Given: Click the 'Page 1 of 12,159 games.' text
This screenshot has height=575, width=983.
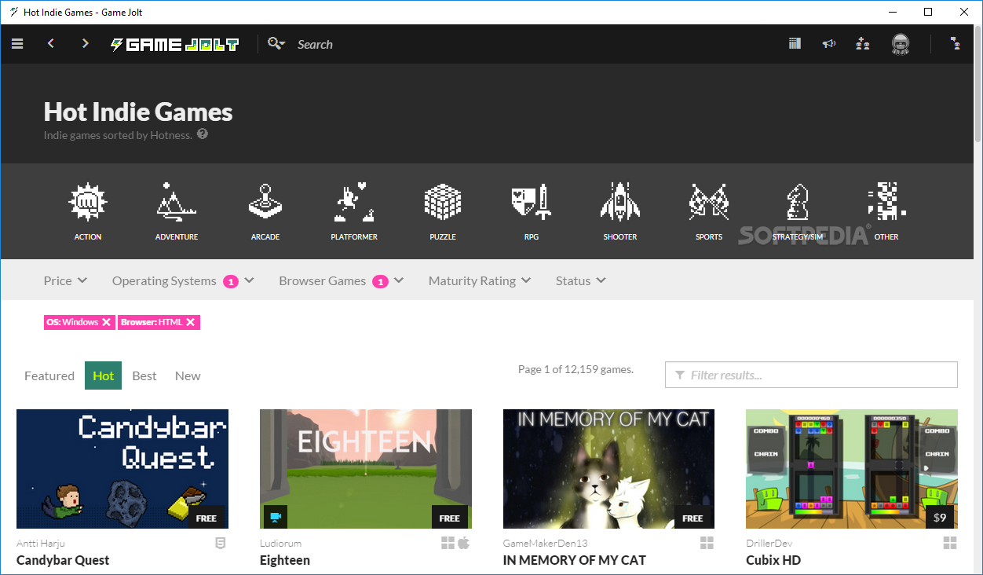Looking at the screenshot, I should pos(576,369).
